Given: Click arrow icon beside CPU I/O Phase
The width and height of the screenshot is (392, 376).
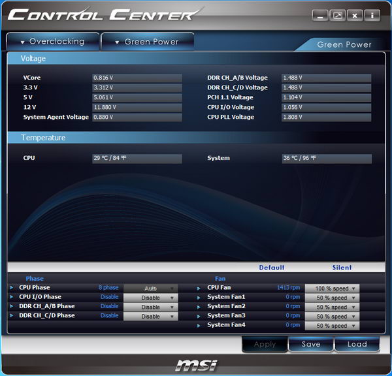Looking at the screenshot, I should pyautogui.click(x=12, y=297).
